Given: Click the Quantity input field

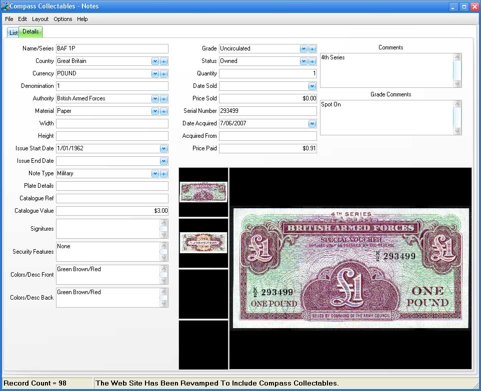Looking at the screenshot, I should click(x=268, y=73).
